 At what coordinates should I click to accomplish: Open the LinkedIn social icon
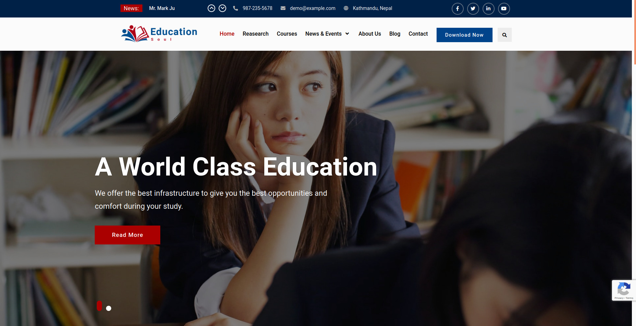click(x=488, y=9)
